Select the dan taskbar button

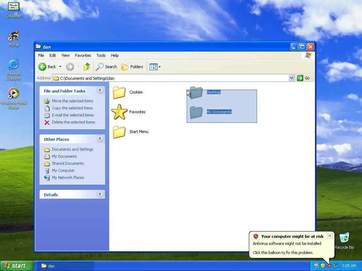tap(65, 266)
